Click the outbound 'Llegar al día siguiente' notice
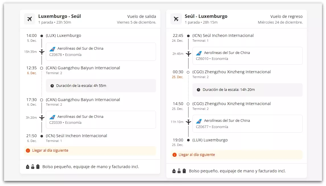Screen dimensions: 326x186 tap(50, 151)
